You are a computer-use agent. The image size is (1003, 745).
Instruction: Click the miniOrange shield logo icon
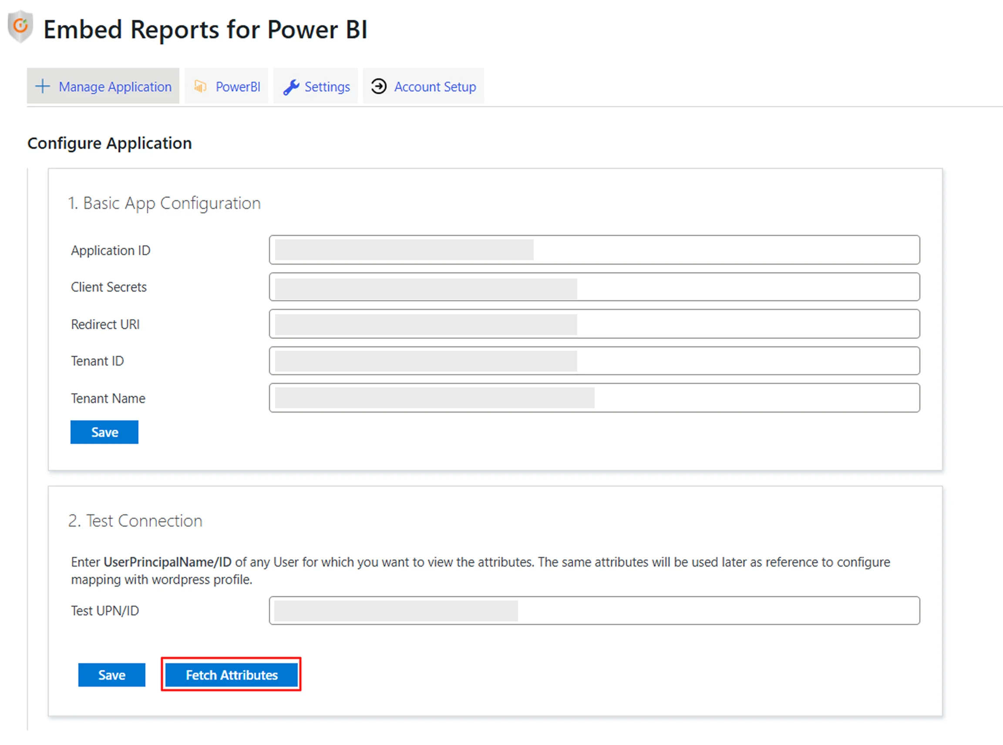tap(20, 27)
